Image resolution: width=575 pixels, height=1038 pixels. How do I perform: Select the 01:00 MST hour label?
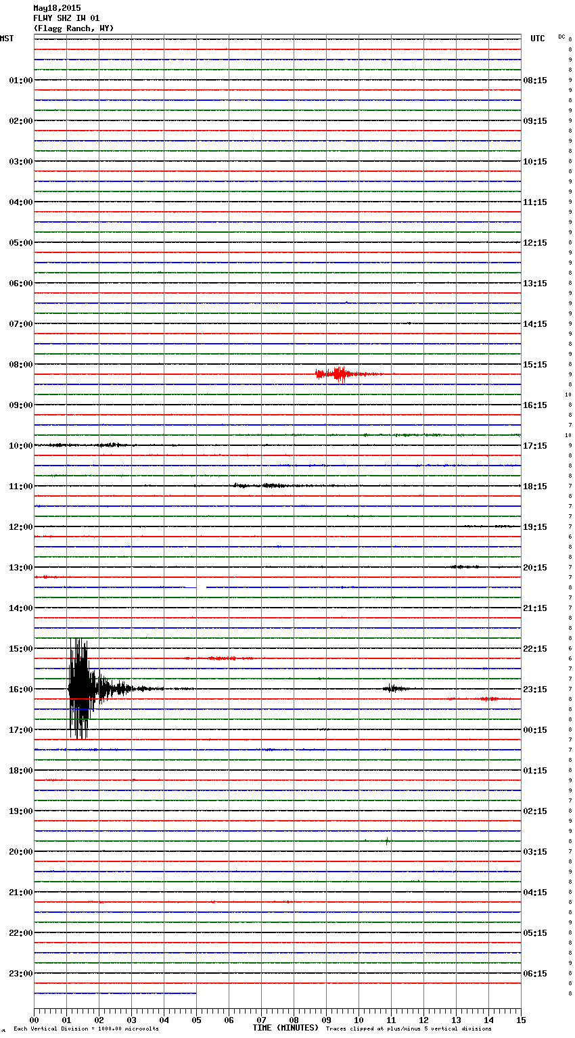coord(20,81)
